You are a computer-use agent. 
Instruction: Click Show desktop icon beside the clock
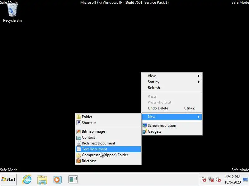click(x=245, y=179)
